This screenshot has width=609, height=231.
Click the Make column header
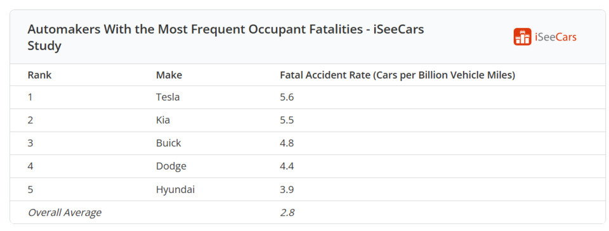[169, 75]
